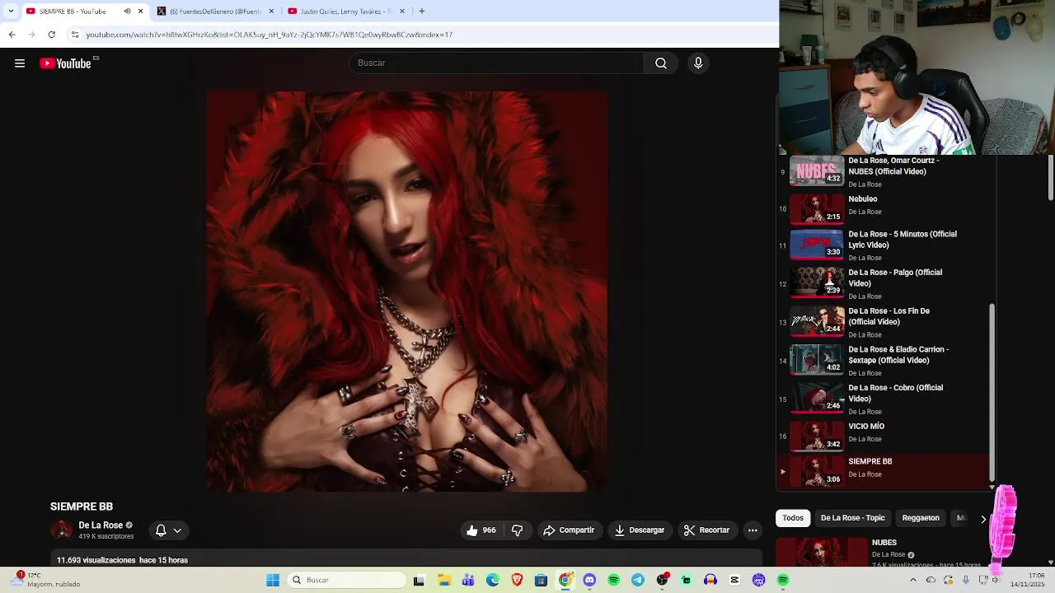Open CapCut from the taskbar

point(734,580)
